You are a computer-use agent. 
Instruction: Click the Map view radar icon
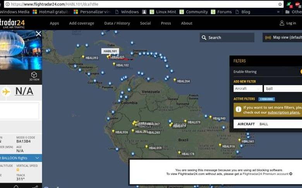[268, 38]
